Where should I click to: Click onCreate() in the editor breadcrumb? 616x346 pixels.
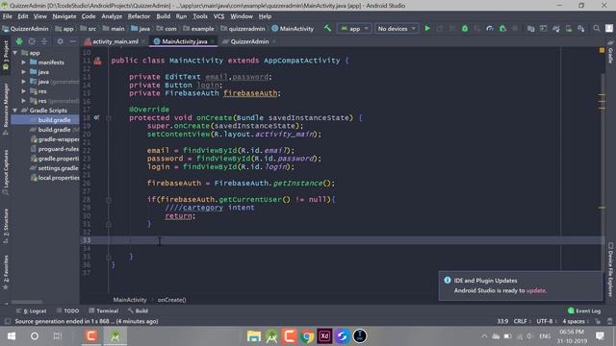172,300
